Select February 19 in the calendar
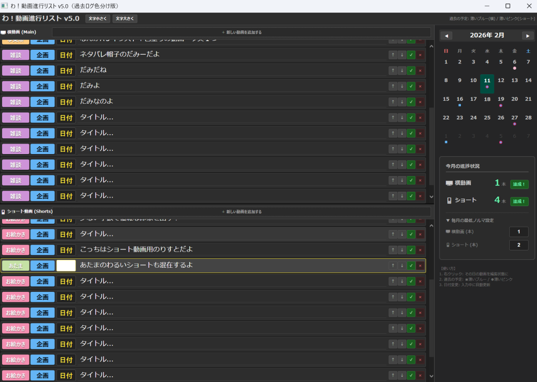 pos(501,100)
